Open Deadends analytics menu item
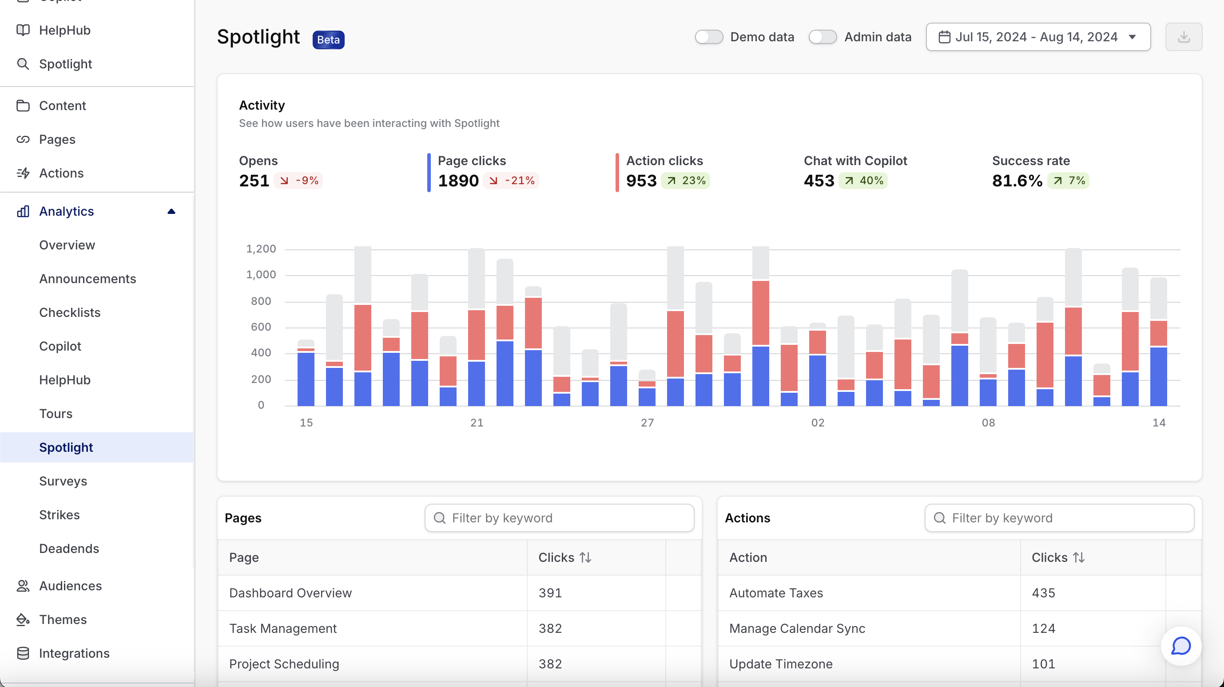The height and width of the screenshot is (687, 1224). coord(69,549)
